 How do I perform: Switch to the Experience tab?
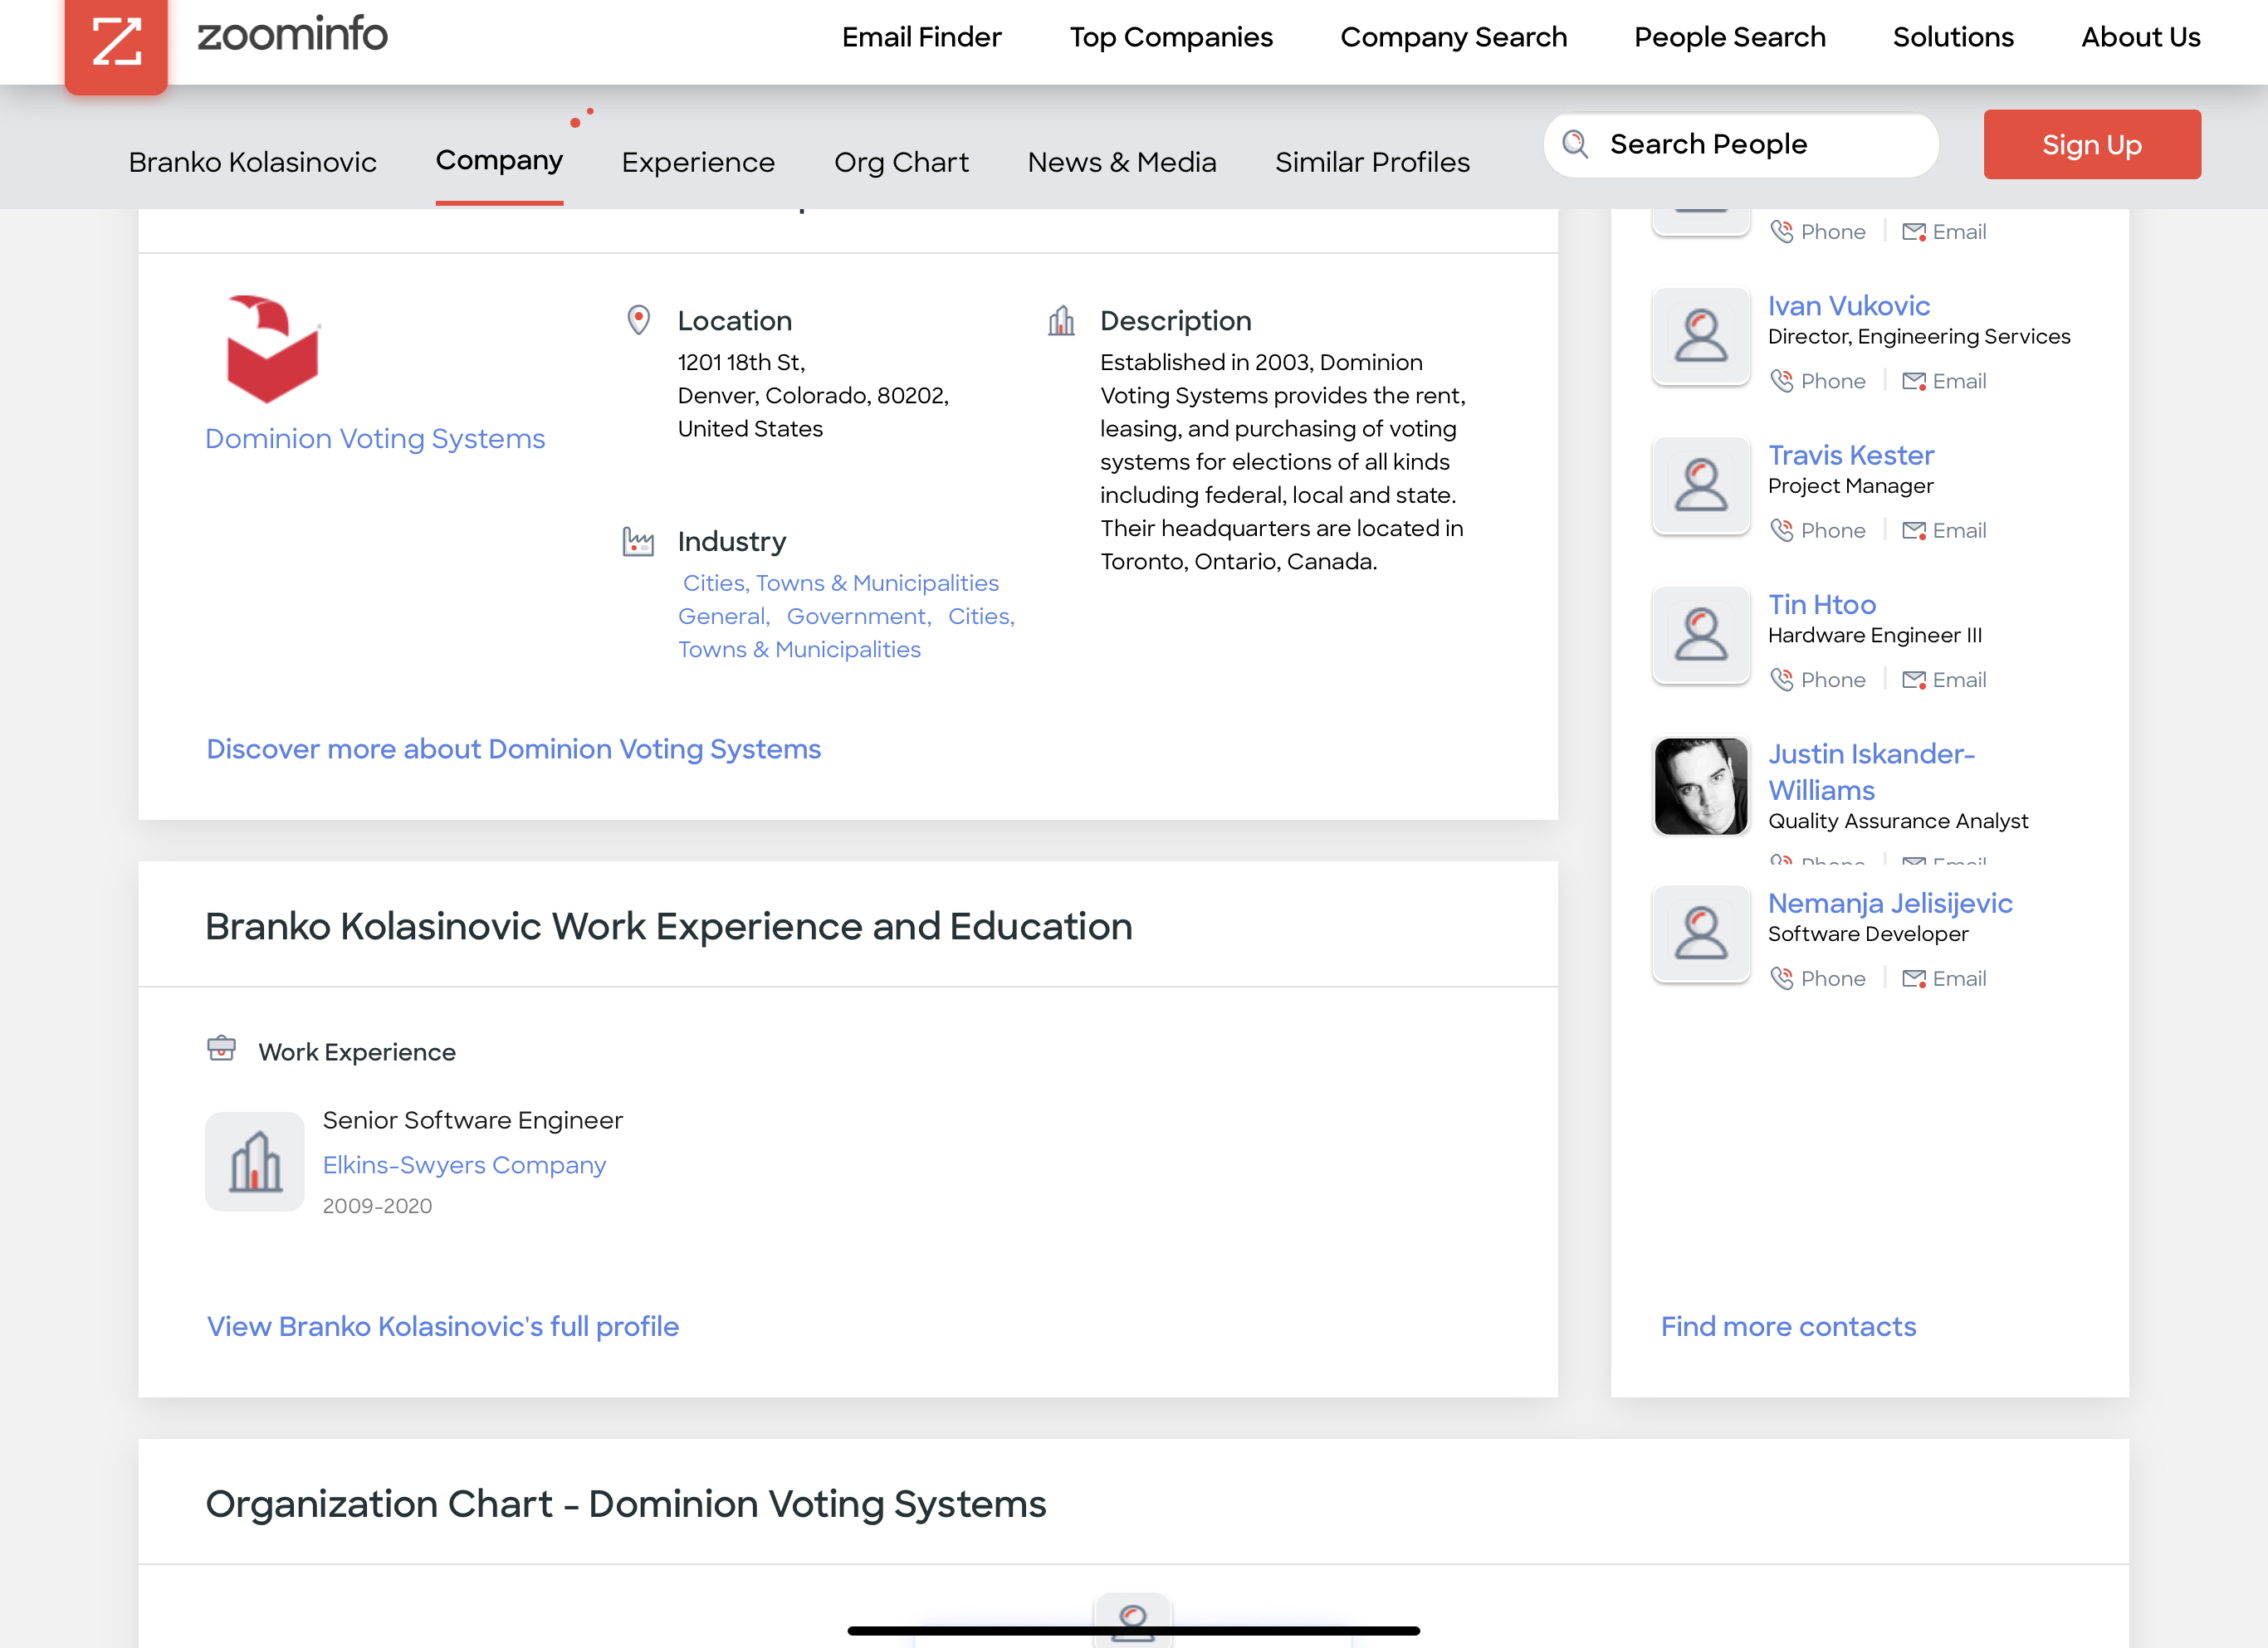pyautogui.click(x=698, y=162)
